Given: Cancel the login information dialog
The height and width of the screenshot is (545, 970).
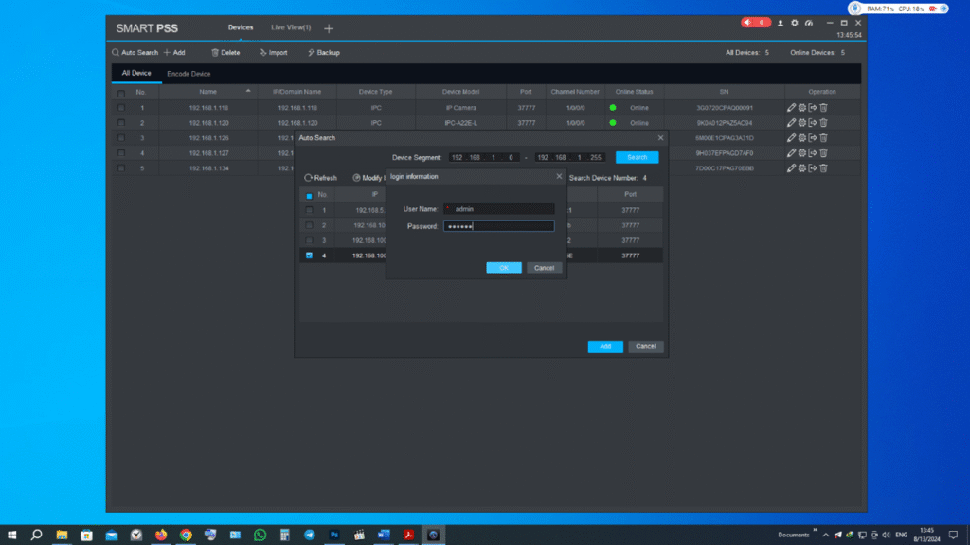Looking at the screenshot, I should (544, 268).
